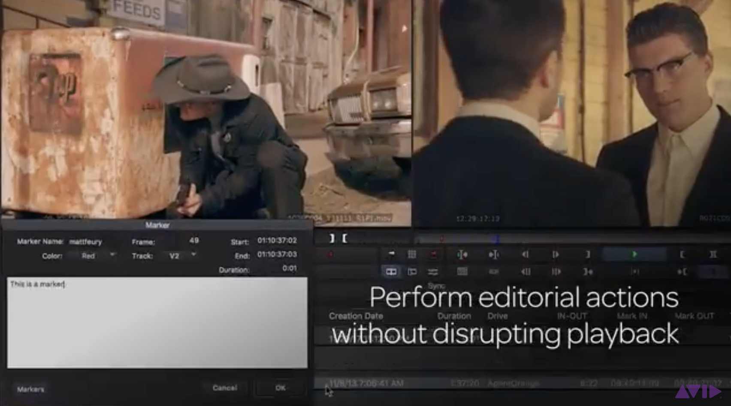Click the red Lift/Extract icon
This screenshot has height=406, width=731.
click(433, 255)
